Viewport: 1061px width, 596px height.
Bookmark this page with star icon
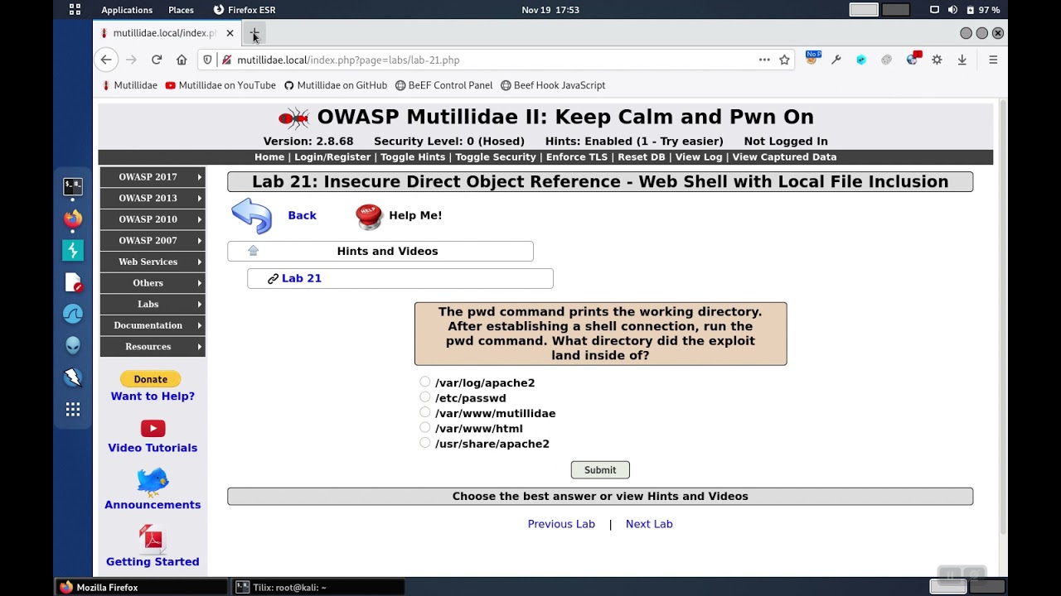[x=784, y=60]
